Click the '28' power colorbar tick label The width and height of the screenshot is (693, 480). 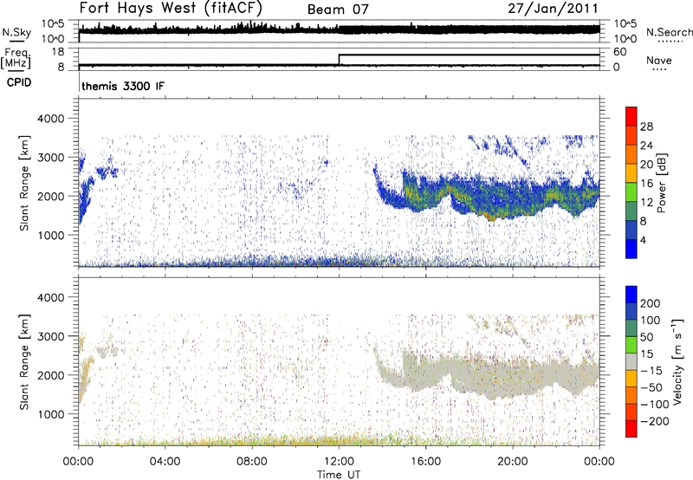[646, 126]
